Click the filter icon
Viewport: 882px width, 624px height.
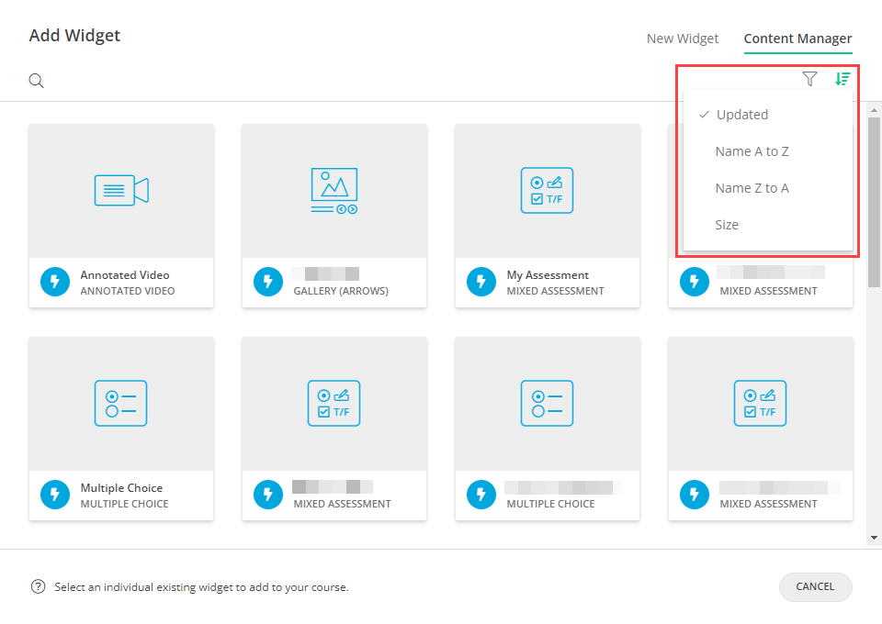point(809,79)
